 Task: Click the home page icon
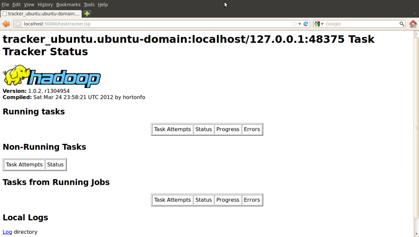coord(413,24)
